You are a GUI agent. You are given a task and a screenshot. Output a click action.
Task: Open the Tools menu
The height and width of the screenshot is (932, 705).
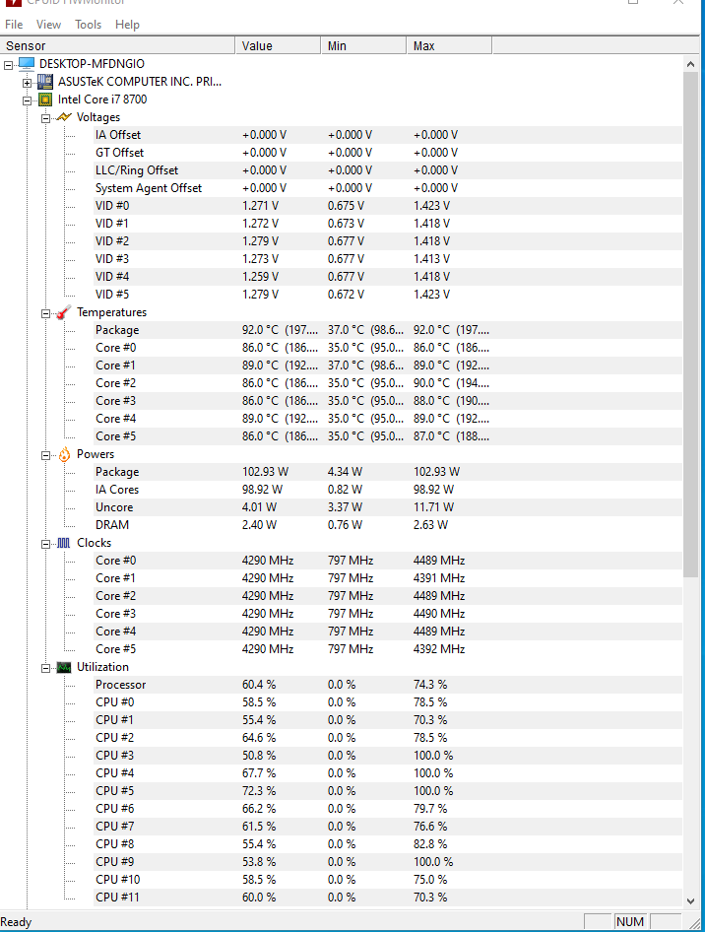pyautogui.click(x=88, y=25)
